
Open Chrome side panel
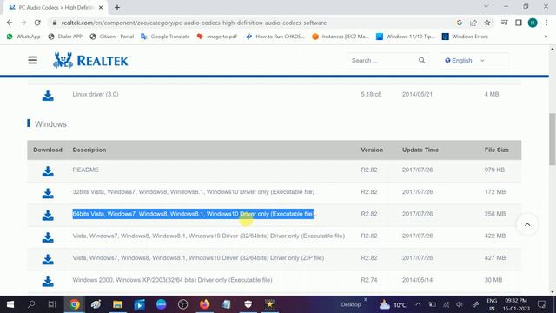519,23
